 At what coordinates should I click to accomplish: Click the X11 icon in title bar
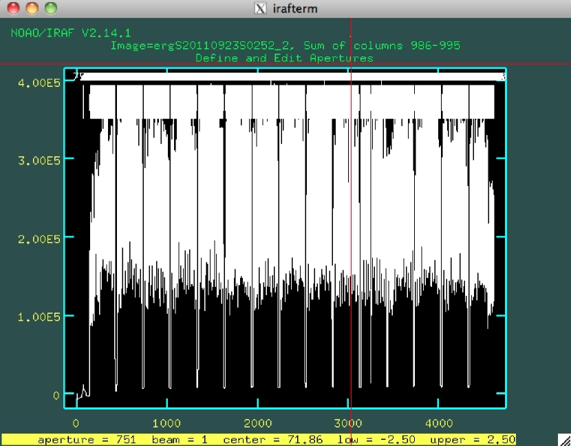tap(261, 9)
